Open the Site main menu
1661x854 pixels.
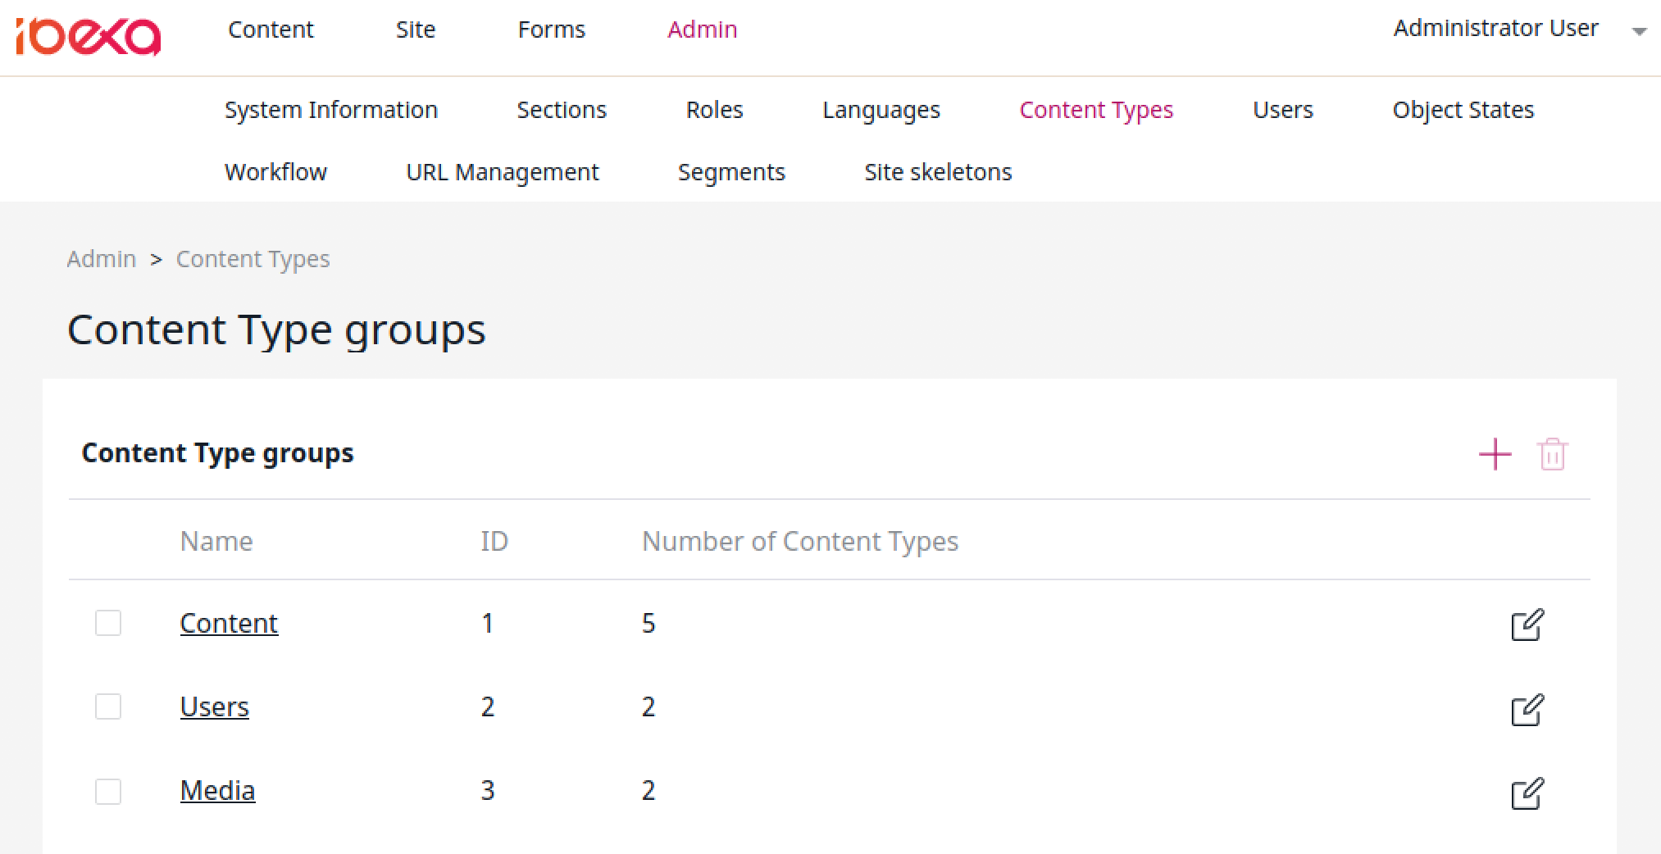tap(416, 30)
